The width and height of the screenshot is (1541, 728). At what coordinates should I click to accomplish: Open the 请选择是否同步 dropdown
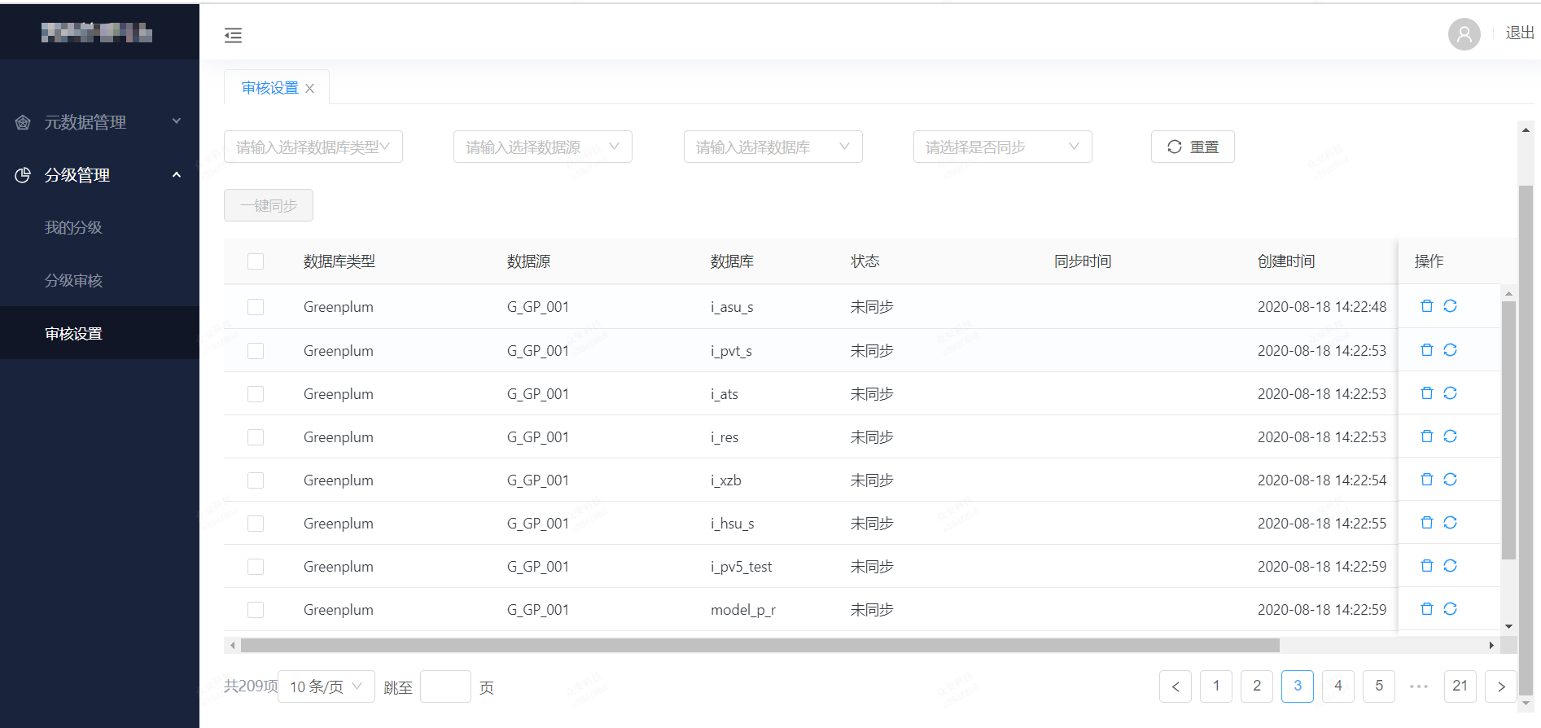pos(1003,147)
